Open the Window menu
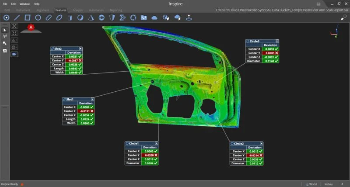The image size is (350, 187). [x=24, y=4]
